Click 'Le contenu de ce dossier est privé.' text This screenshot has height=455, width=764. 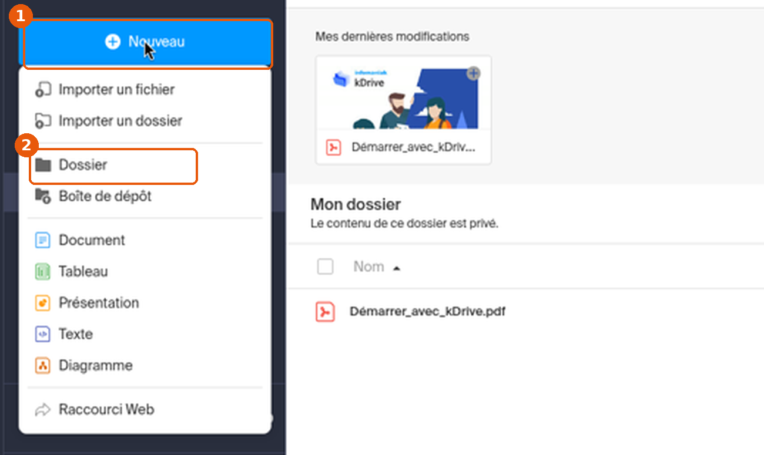coord(404,224)
